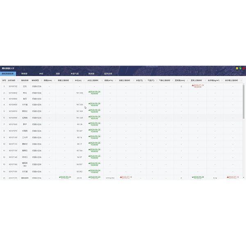Click the vertical scrollbar thumb of the table
This screenshot has height=246, width=246.
(244, 102)
